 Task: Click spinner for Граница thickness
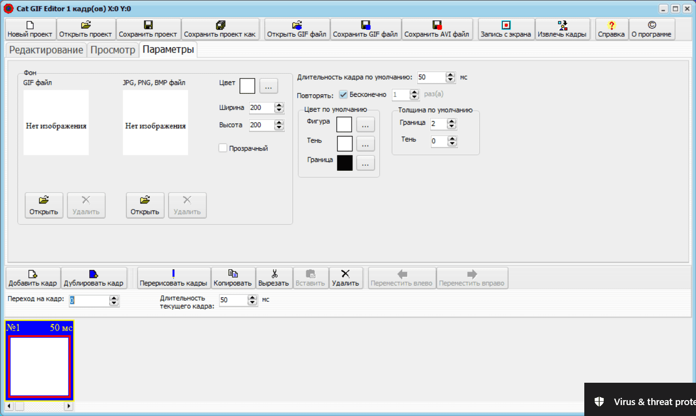coord(452,124)
